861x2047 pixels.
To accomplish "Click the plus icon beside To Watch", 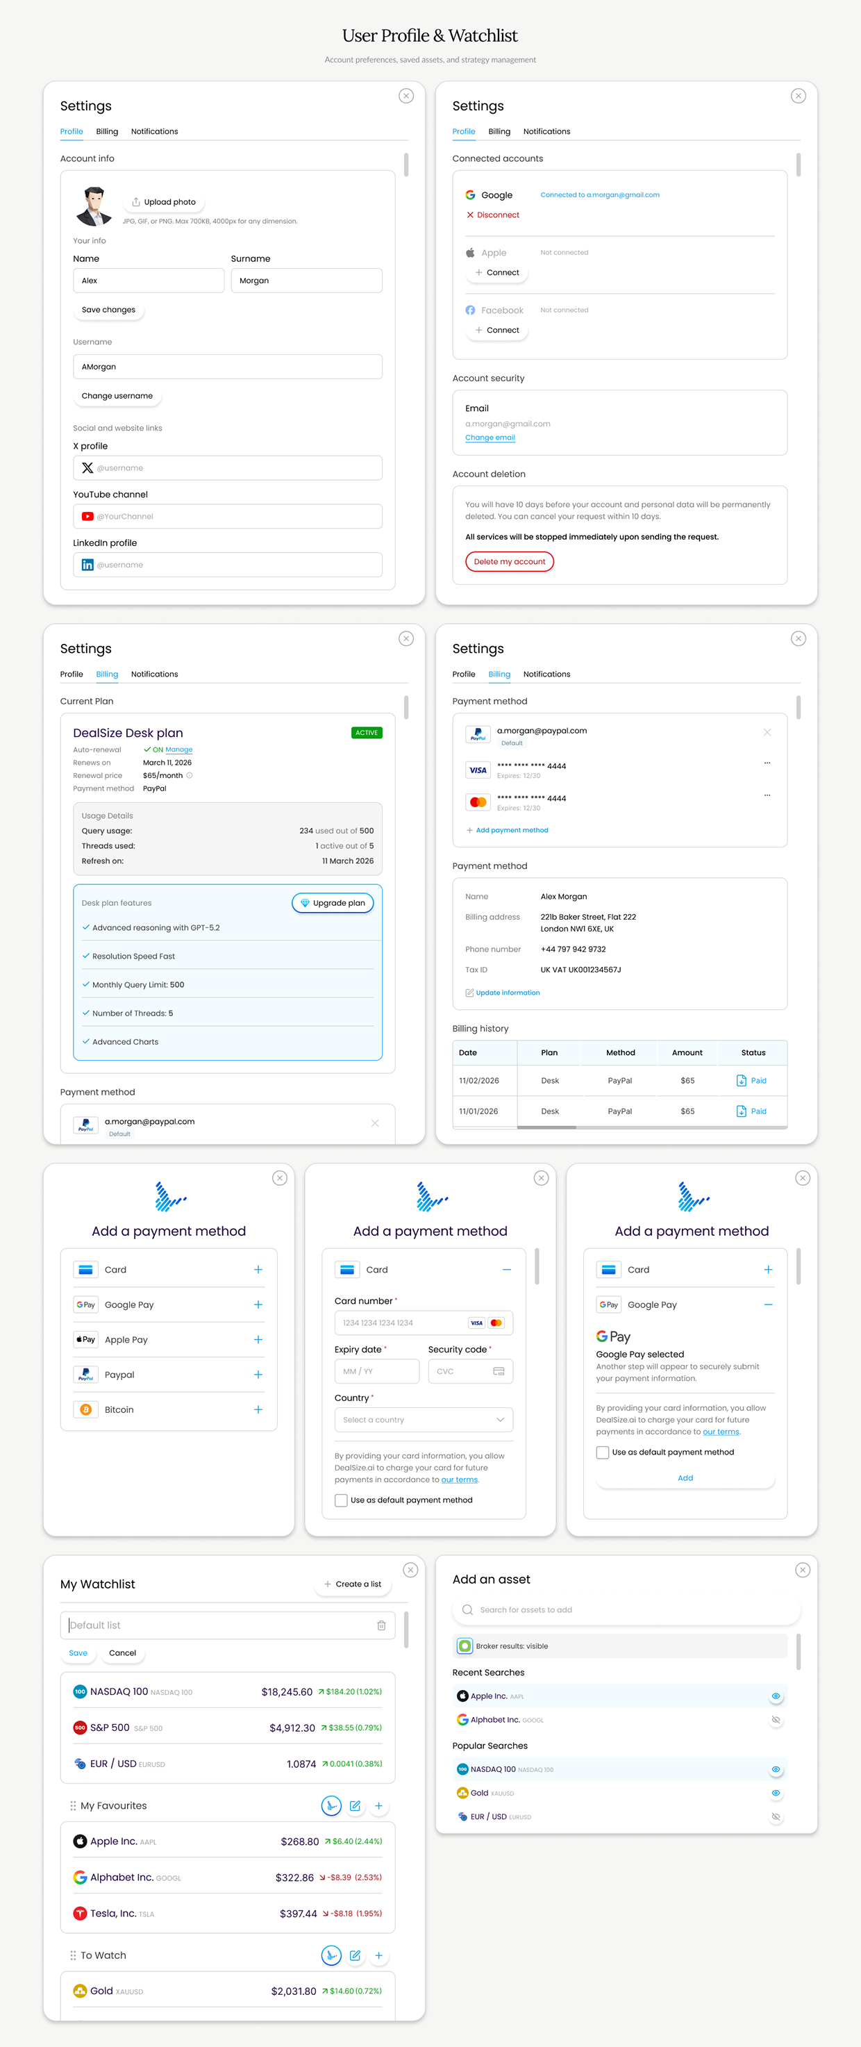I will click(x=379, y=1955).
